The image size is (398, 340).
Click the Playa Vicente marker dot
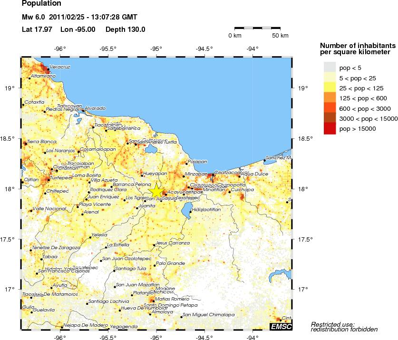click(78, 206)
